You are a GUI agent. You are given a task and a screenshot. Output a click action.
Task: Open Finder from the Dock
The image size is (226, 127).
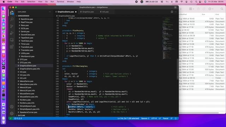point(4,8)
